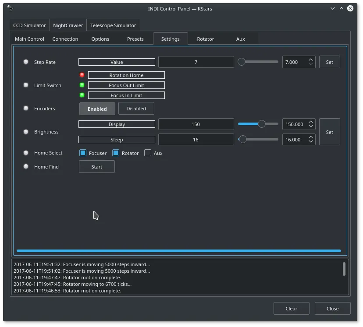Click the Sleep brightness slider handle

pyautogui.click(x=242, y=139)
